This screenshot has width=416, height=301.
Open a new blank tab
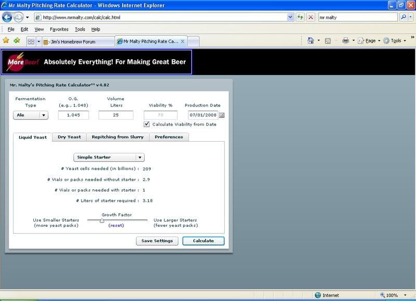193,42
